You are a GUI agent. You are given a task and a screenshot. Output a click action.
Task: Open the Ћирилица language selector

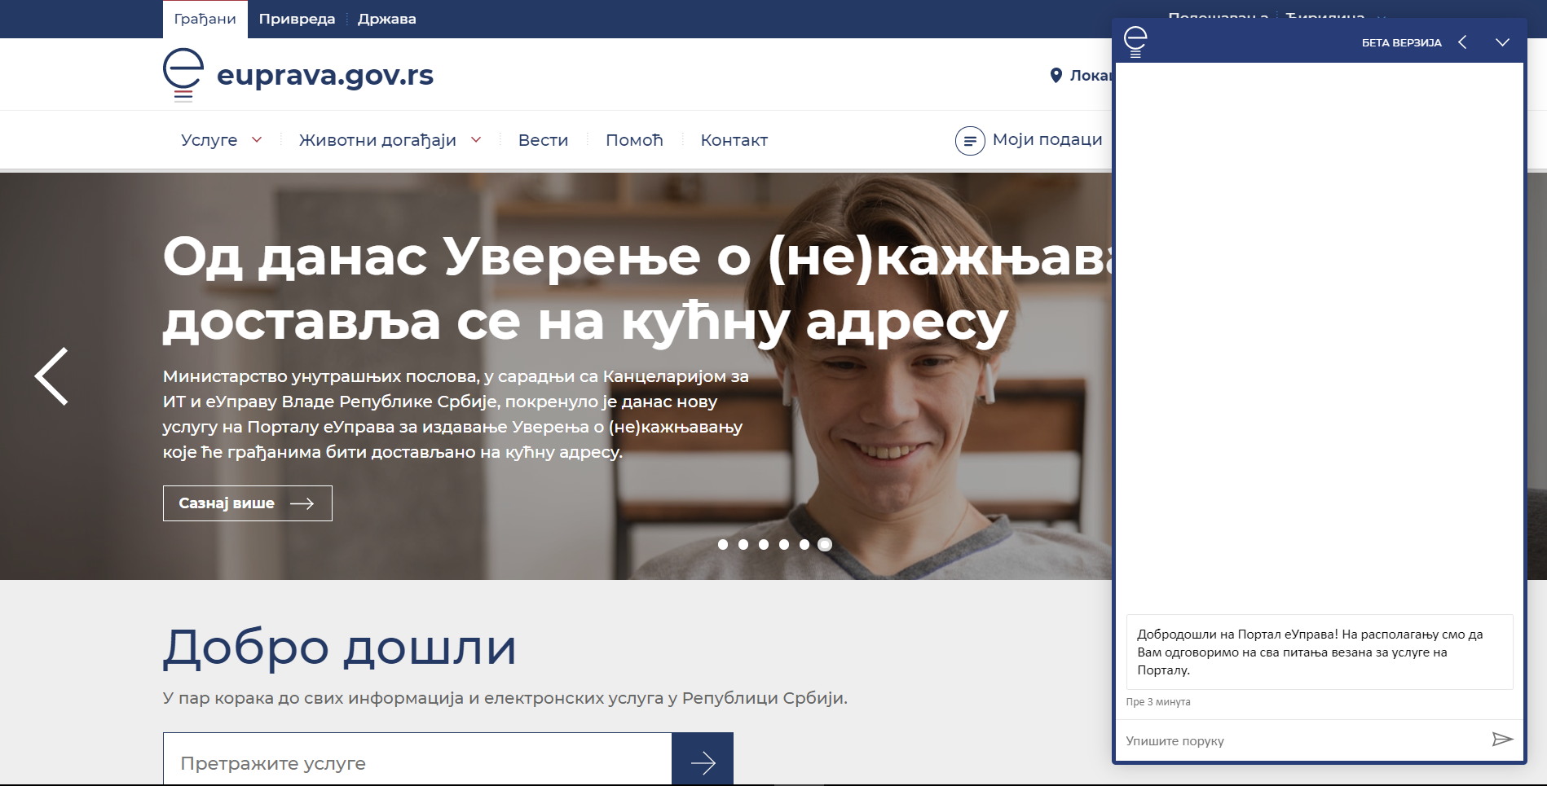tap(1329, 16)
